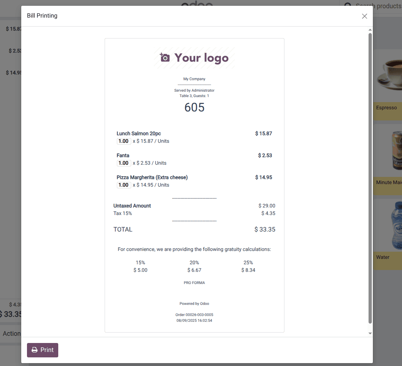The height and width of the screenshot is (366, 402).
Task: Open the Espresso product image
Action: [389, 76]
